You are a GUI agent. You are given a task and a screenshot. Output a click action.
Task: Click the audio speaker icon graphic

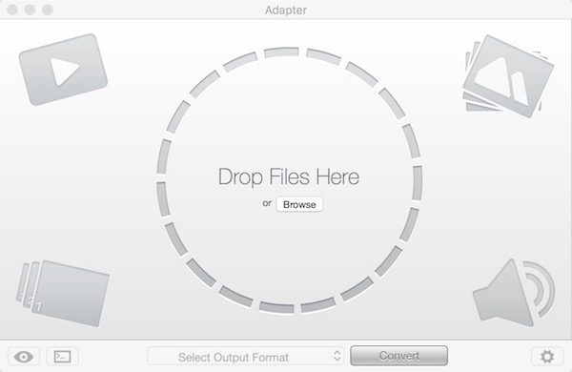[x=514, y=293]
